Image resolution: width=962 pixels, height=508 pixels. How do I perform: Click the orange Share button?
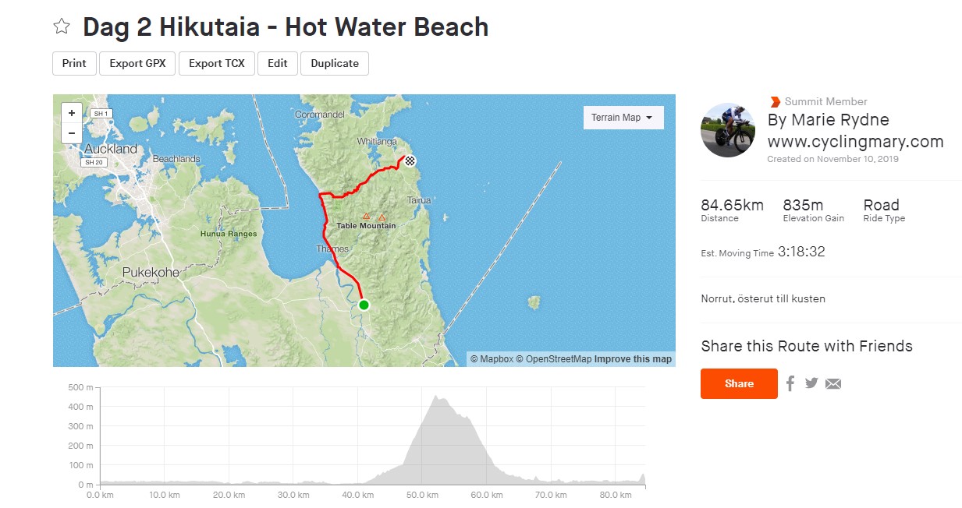(738, 383)
